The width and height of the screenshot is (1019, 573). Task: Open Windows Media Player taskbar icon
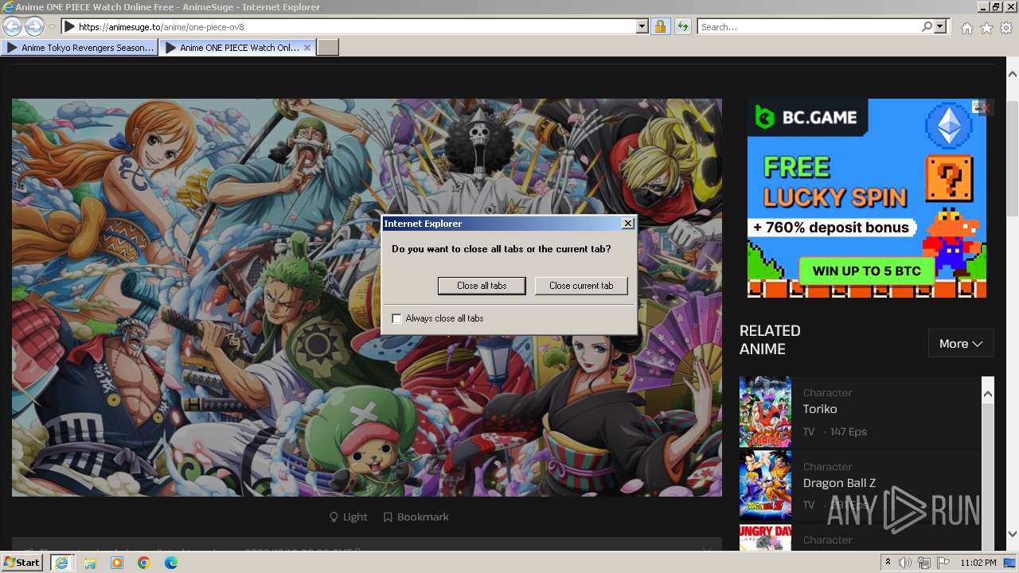point(117,563)
